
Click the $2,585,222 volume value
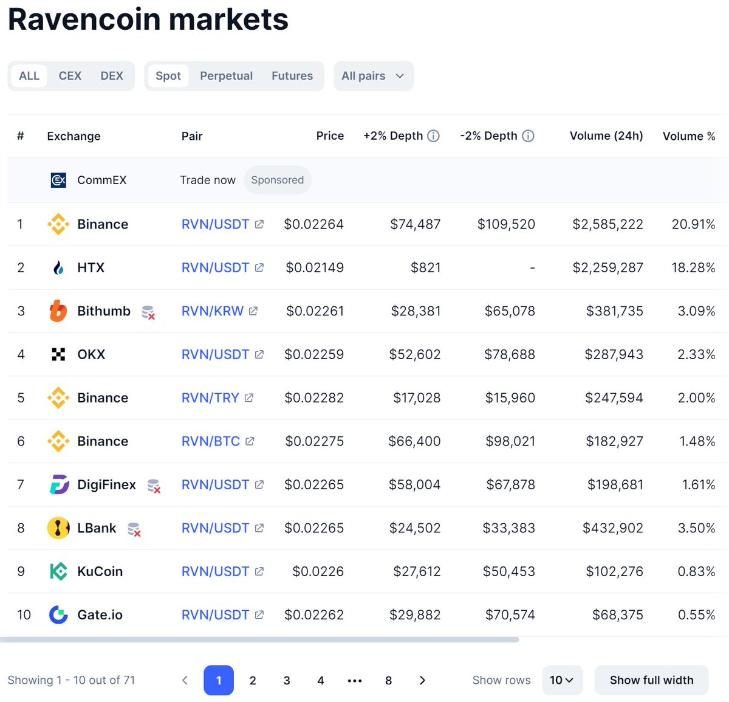(x=607, y=224)
